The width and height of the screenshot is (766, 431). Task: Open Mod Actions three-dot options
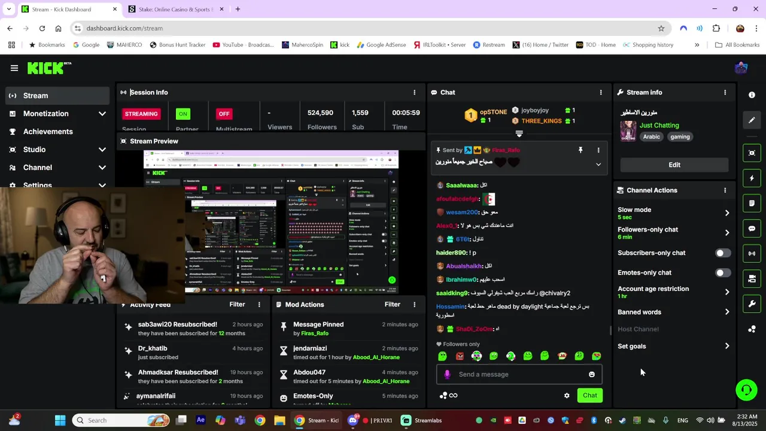(414, 305)
